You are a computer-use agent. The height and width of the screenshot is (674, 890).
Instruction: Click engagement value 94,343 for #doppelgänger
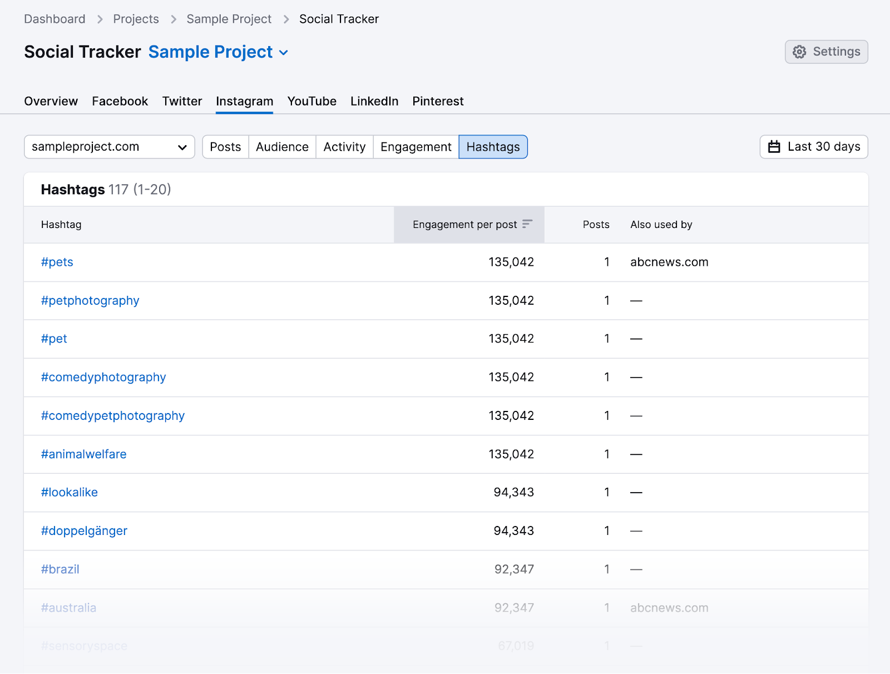514,531
